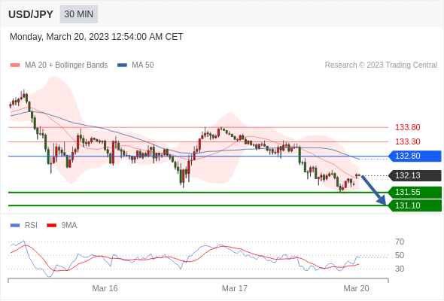Click the 'MA 20 + Bollinger Bands' legend label
Image resolution: width=444 pixels, height=301 pixels.
point(66,65)
